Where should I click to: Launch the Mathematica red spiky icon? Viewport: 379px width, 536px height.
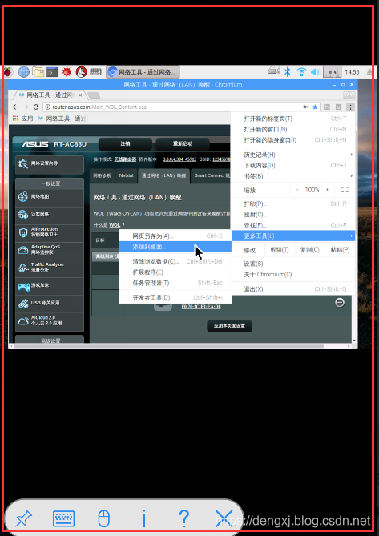(x=67, y=72)
